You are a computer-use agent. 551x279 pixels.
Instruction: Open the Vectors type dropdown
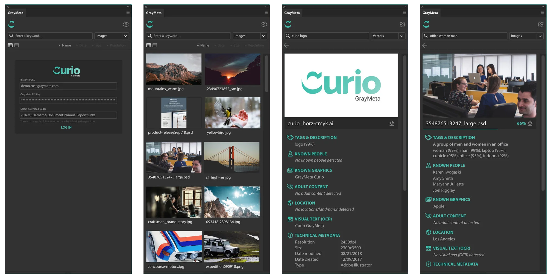(388, 36)
